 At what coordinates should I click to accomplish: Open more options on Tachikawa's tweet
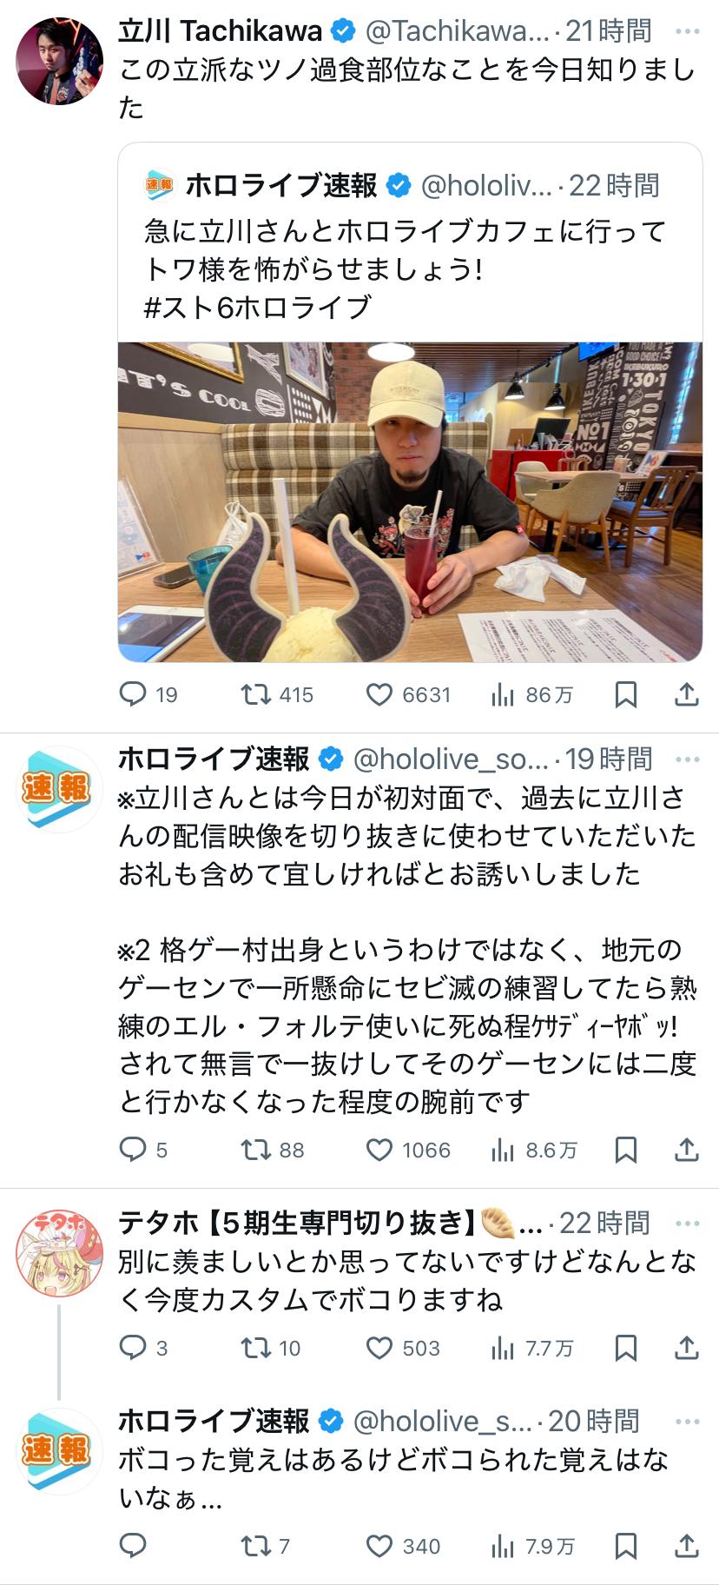pos(688,31)
